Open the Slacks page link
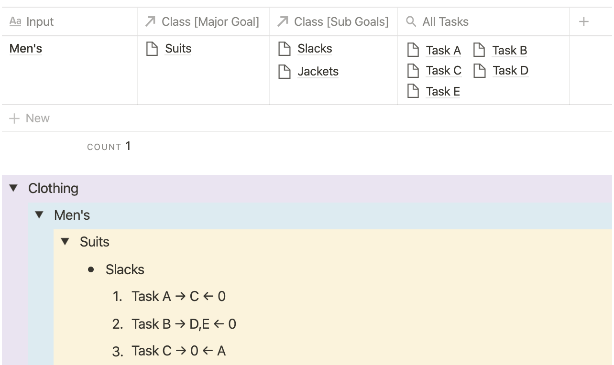Image resolution: width=614 pixels, height=365 pixels. coord(315,49)
